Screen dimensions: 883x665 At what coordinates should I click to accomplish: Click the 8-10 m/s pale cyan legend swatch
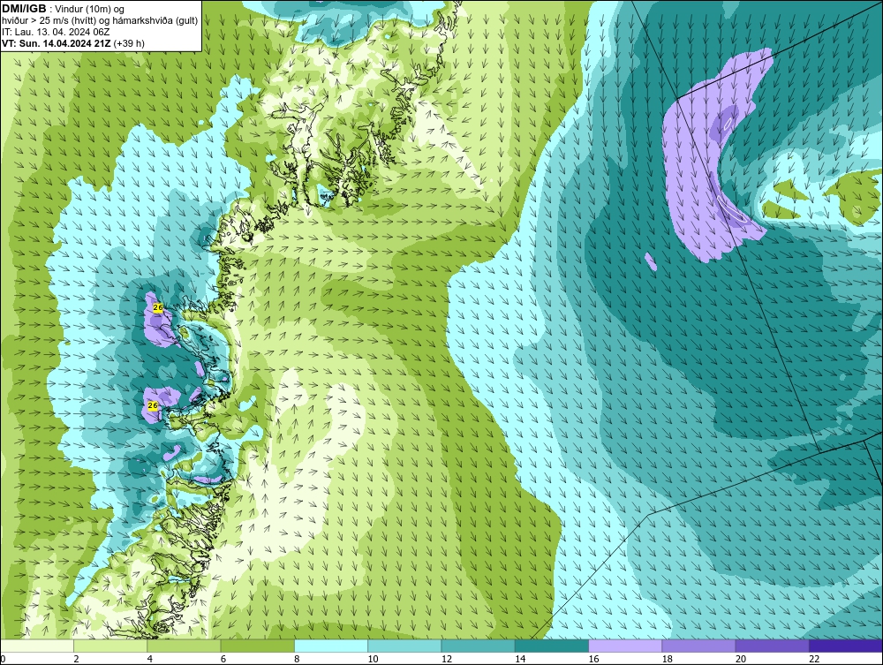[331, 646]
